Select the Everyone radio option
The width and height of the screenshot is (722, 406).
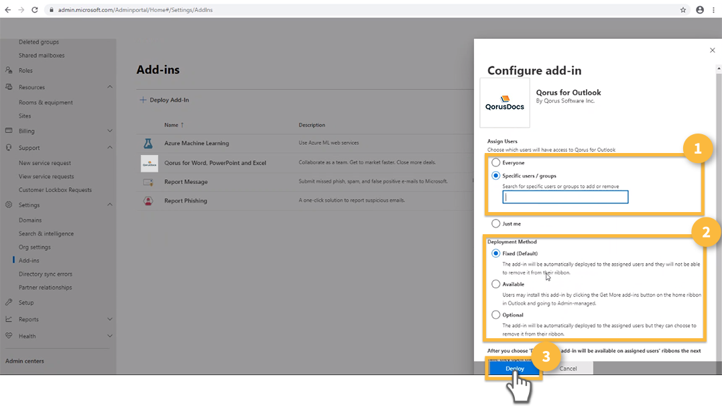point(495,162)
